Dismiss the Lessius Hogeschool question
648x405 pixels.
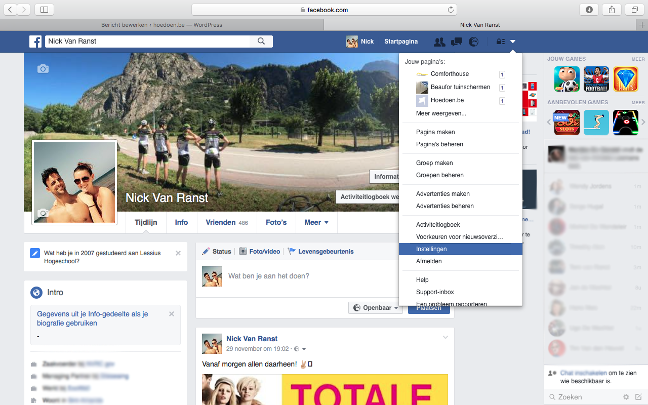[x=178, y=253]
